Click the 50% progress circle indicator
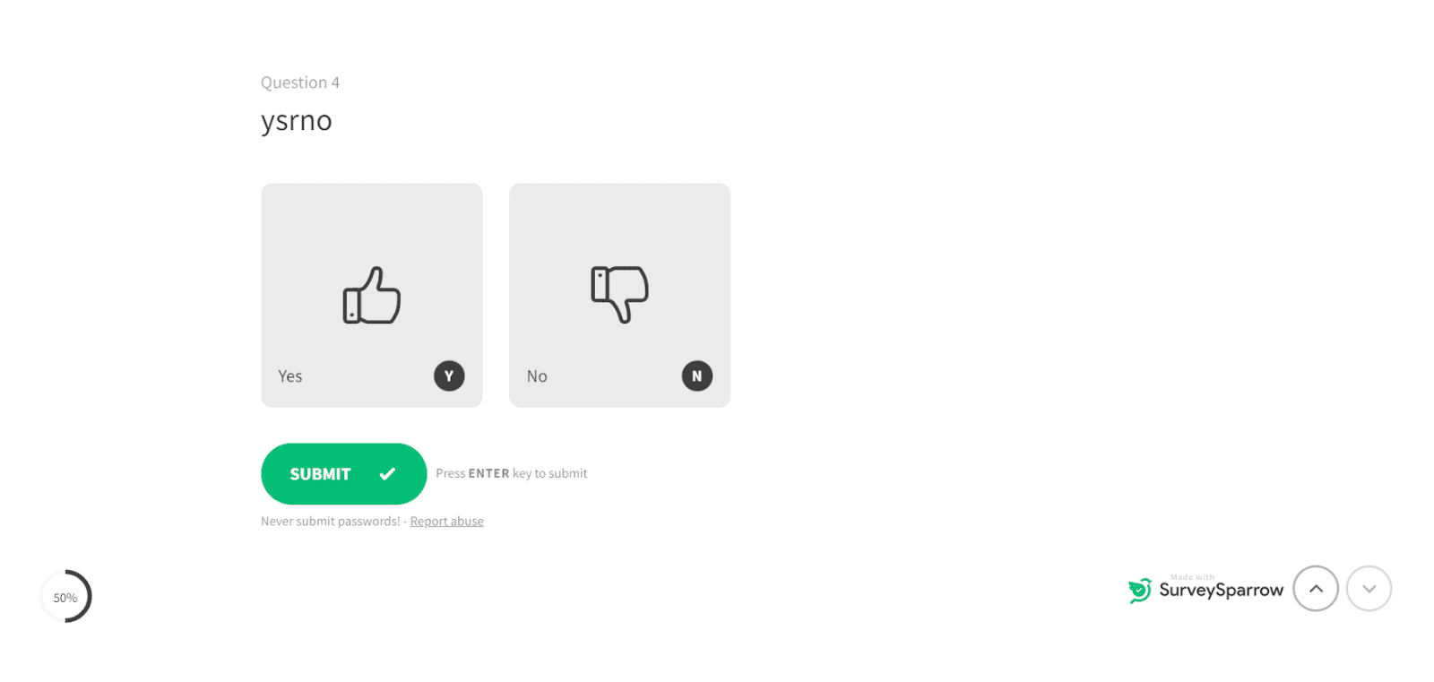The width and height of the screenshot is (1434, 682). tap(65, 597)
